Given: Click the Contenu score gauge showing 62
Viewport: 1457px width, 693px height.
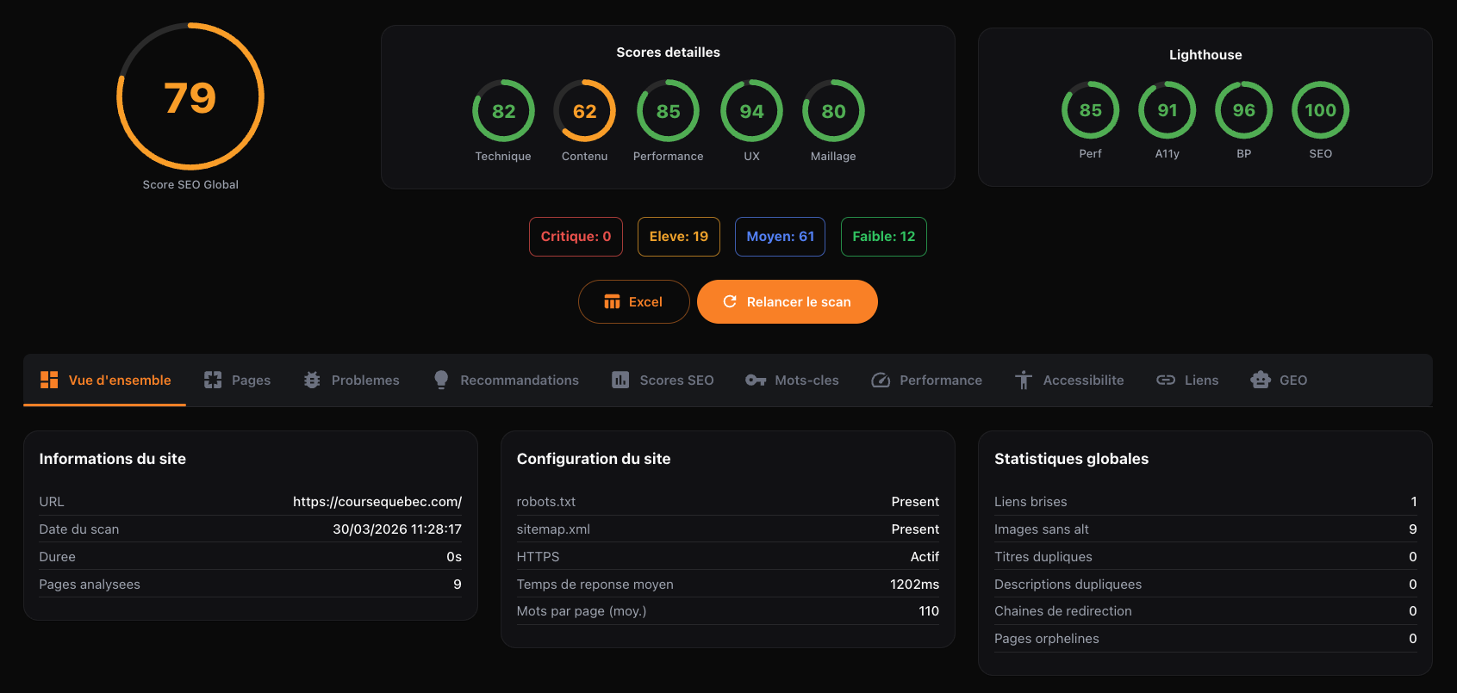Looking at the screenshot, I should pos(584,111).
